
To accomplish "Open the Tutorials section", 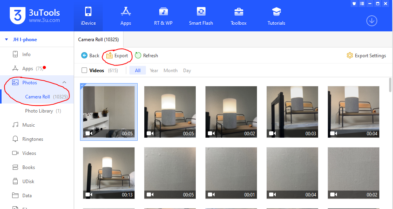I will pyautogui.click(x=276, y=16).
